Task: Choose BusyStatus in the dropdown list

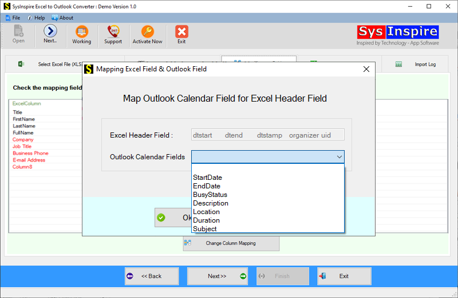Action: pyautogui.click(x=267, y=195)
